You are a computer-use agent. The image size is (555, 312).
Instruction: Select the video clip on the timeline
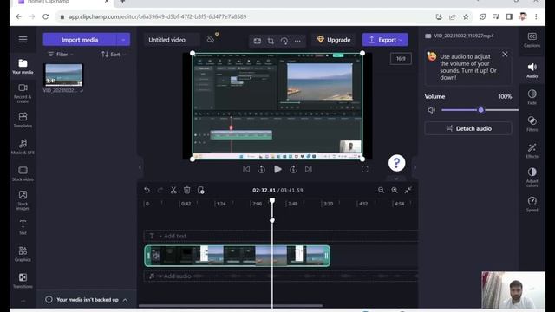237,256
